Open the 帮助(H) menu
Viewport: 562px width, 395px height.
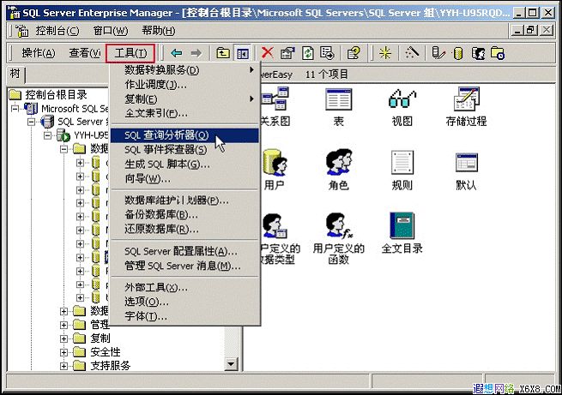[159, 31]
